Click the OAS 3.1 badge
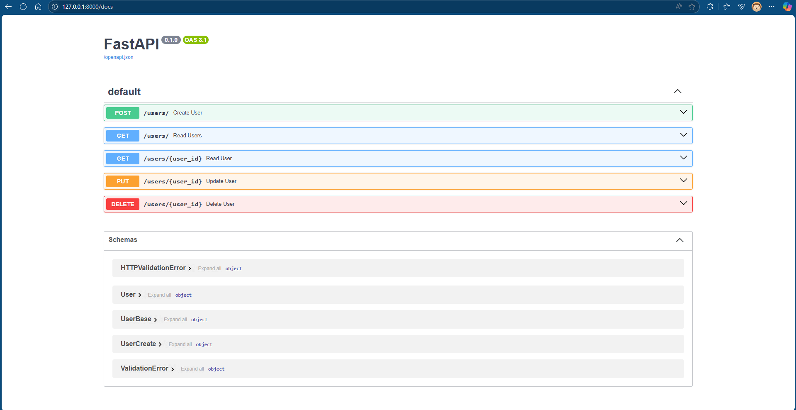Screen dimensions: 796x410 [x=196, y=40]
